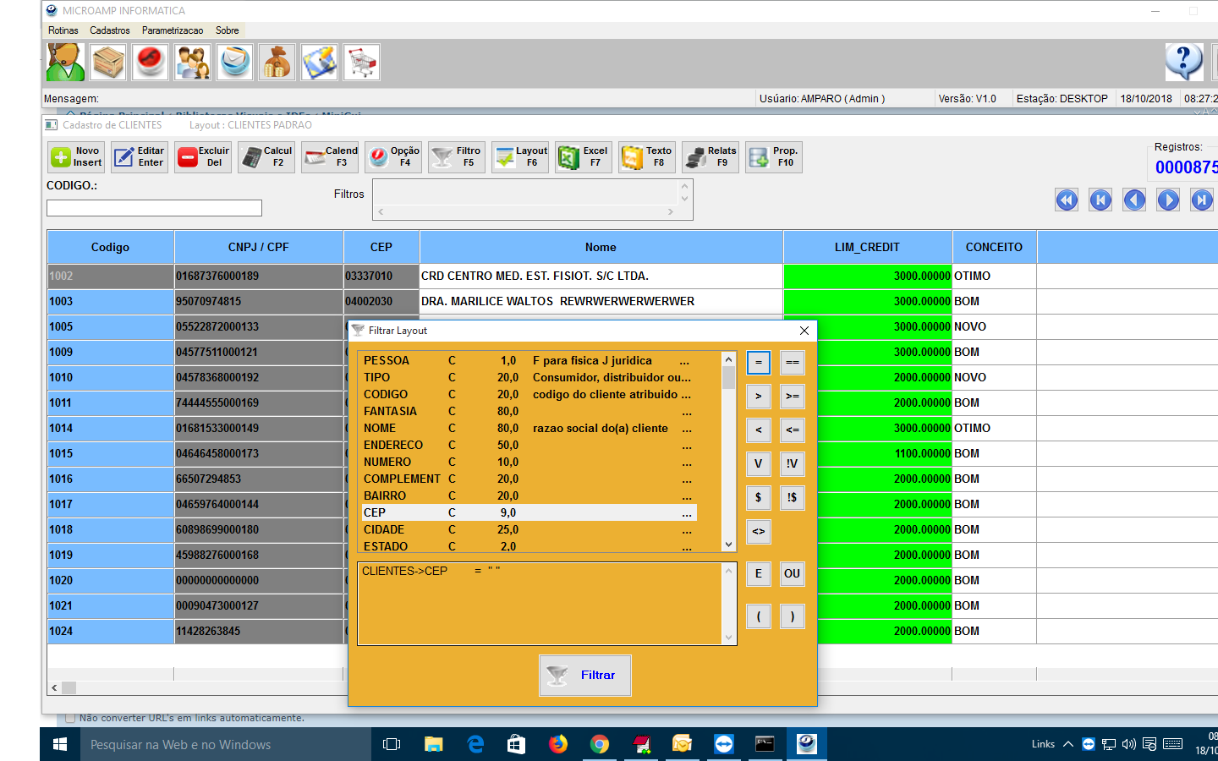
Task: Expand ellipsis on the CEP field row
Action: (687, 513)
